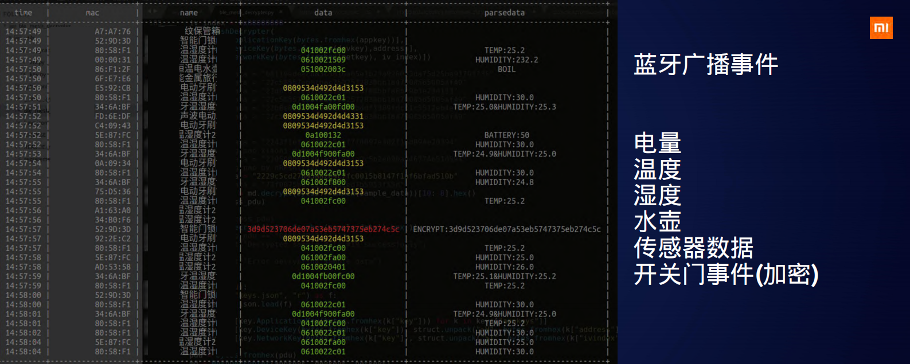Click the HUMIDITY:232.2 parsed value
The width and height of the screenshot is (910, 364).
(x=506, y=60)
